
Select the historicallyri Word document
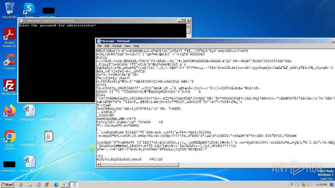(x=29, y=164)
